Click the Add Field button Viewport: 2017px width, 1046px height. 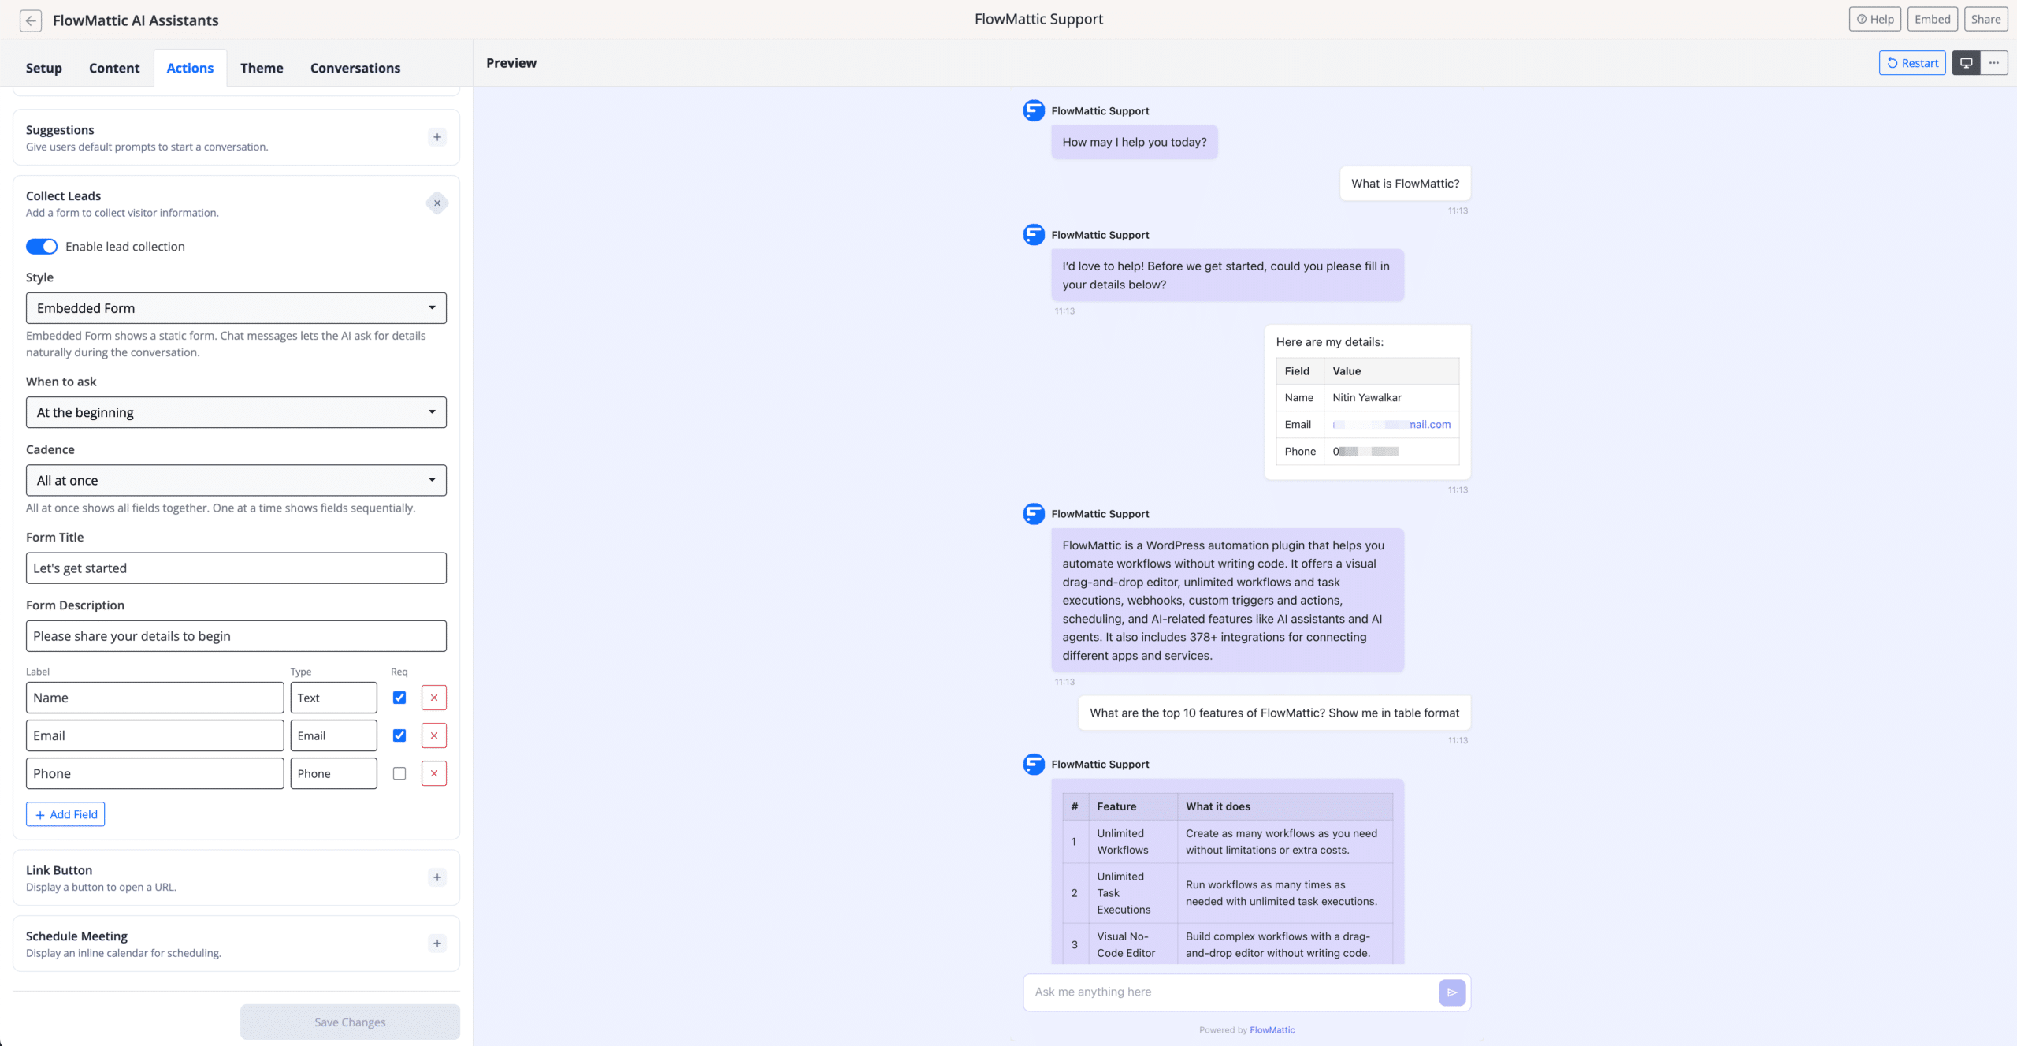[x=65, y=813]
